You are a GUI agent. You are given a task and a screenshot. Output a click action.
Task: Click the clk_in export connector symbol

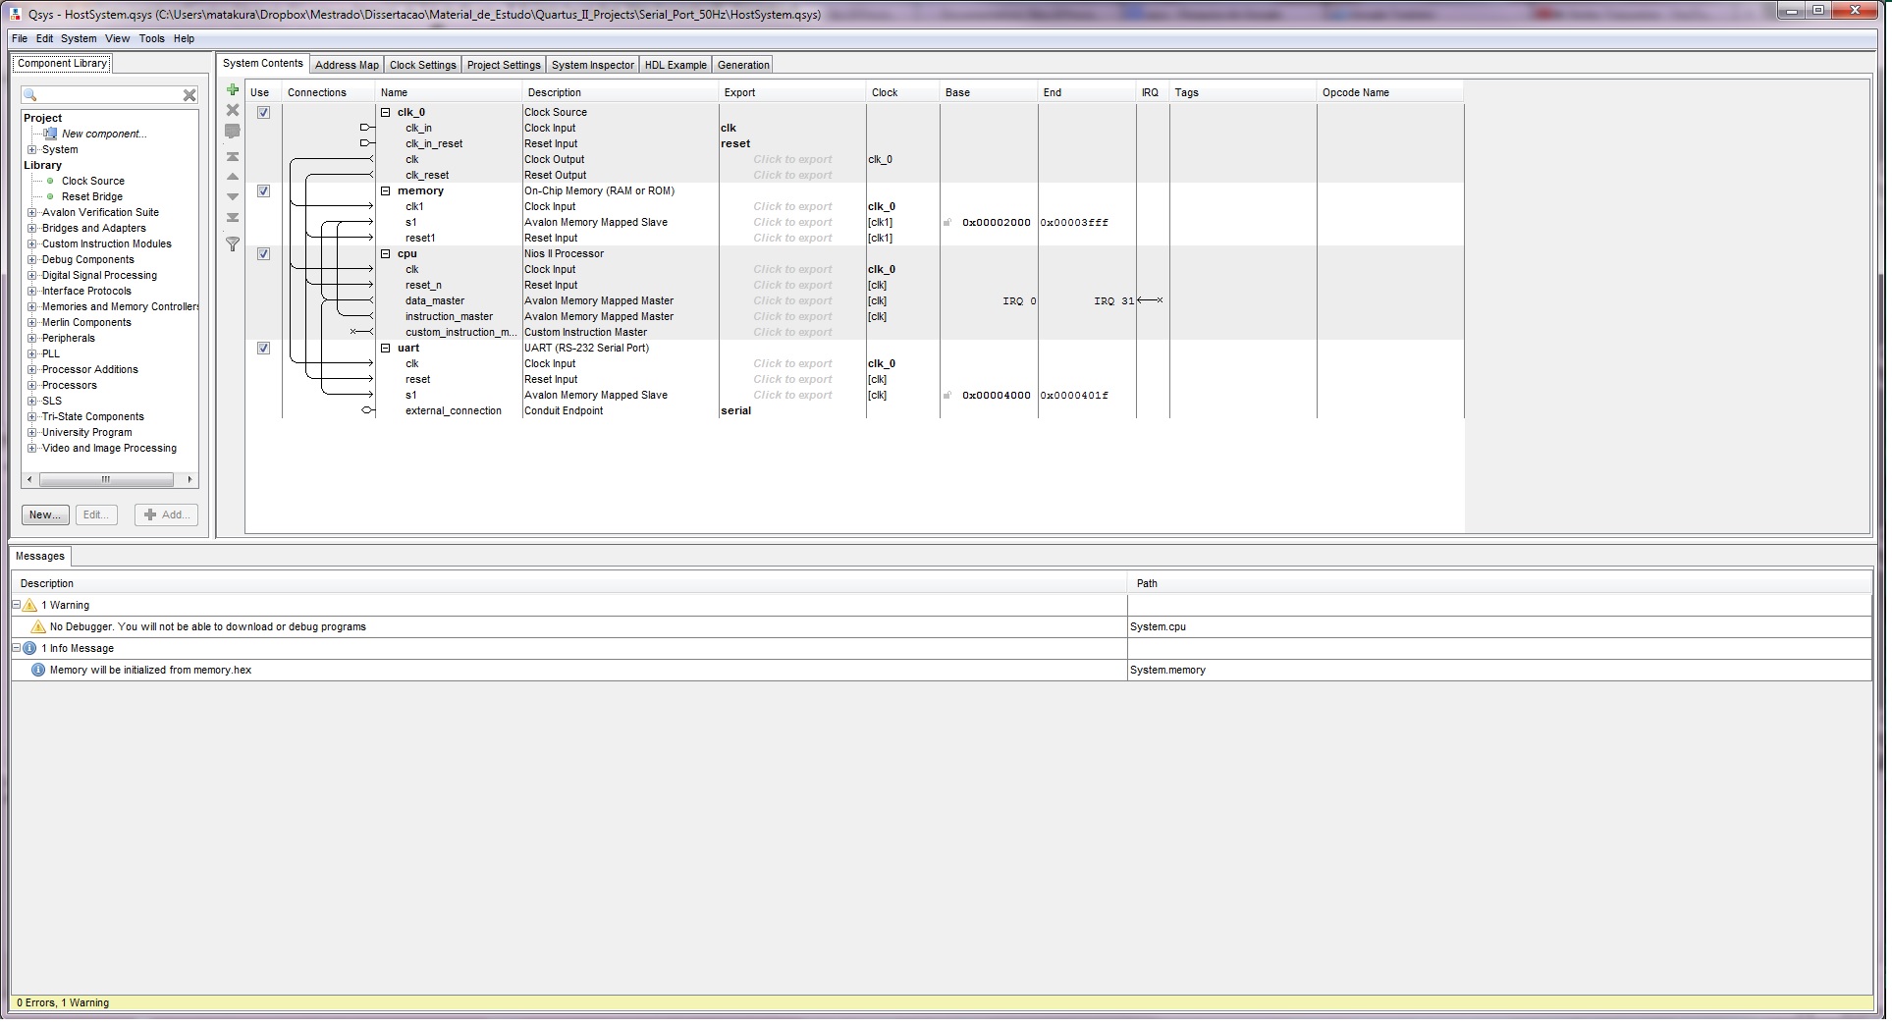[x=367, y=128]
